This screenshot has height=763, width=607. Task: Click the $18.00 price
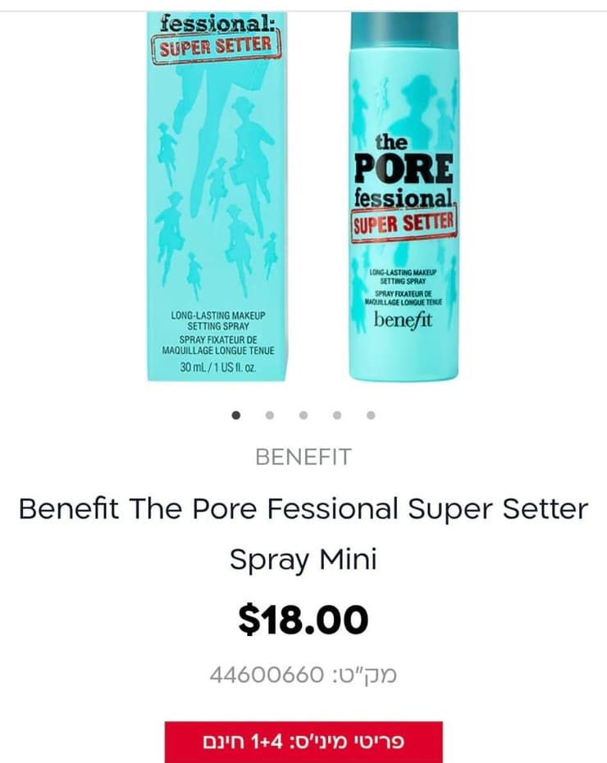[x=303, y=620]
